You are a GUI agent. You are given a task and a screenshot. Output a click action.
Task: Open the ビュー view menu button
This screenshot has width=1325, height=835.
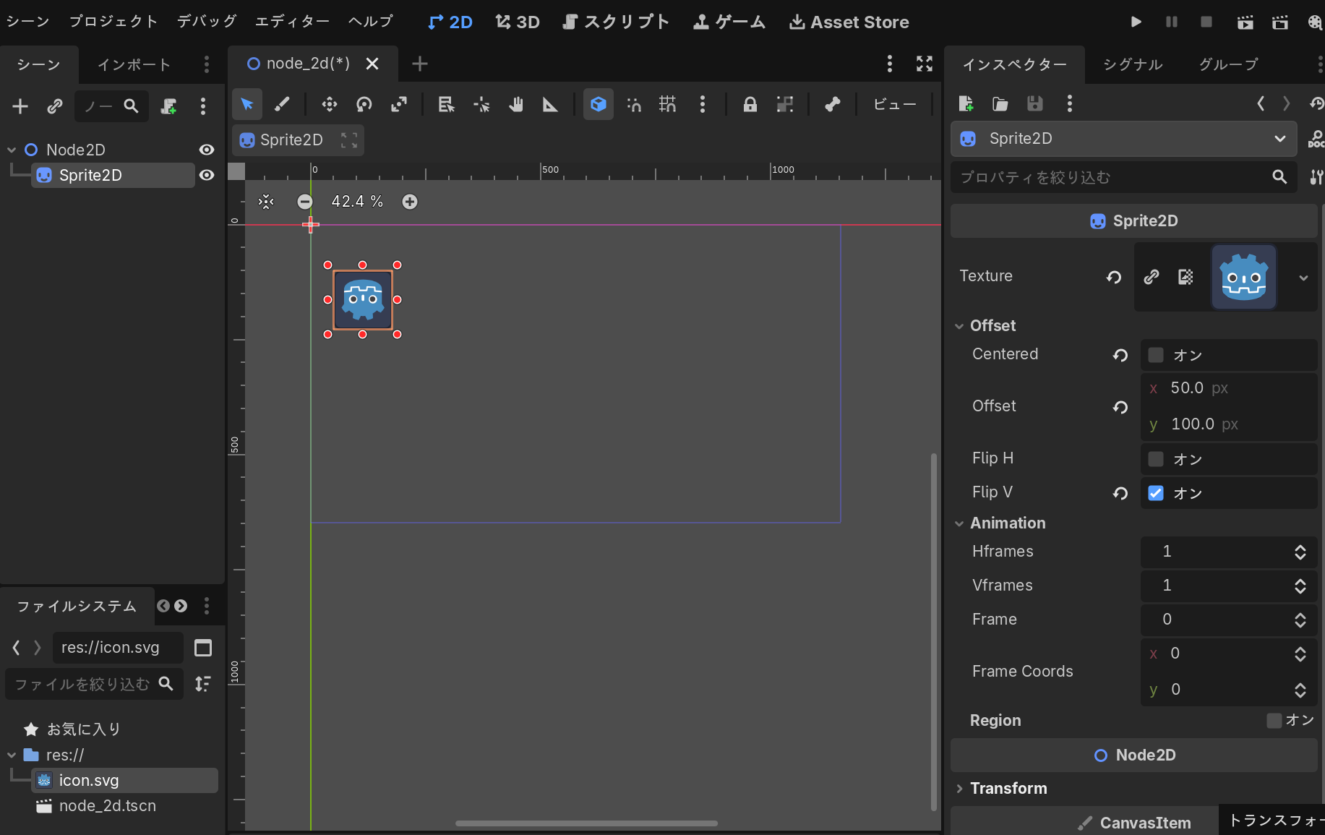click(x=894, y=104)
